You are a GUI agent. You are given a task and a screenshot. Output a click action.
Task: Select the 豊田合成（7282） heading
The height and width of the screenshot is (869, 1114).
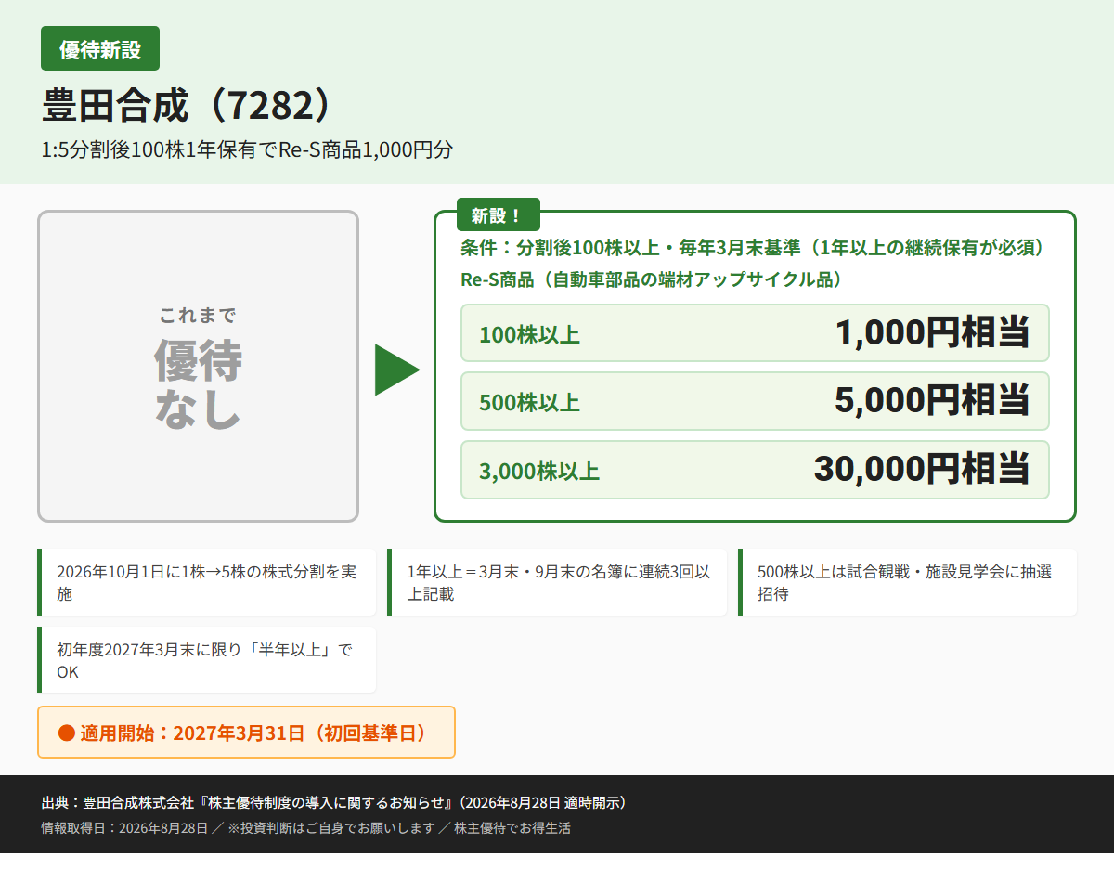point(186,105)
